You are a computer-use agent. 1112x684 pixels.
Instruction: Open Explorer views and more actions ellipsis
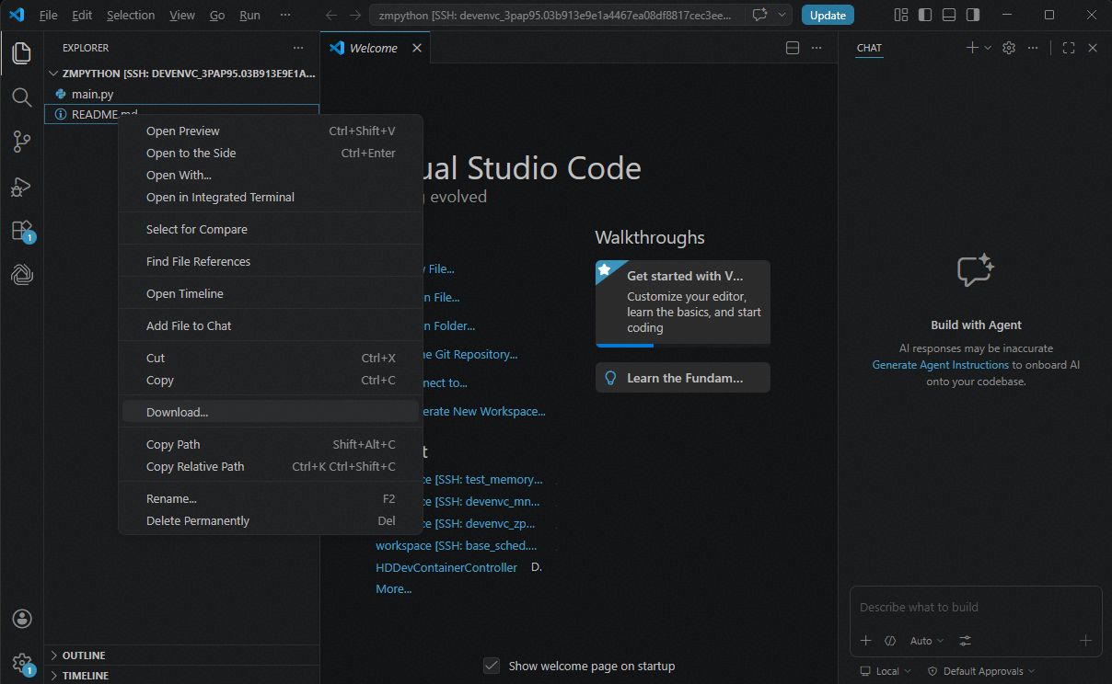297,48
